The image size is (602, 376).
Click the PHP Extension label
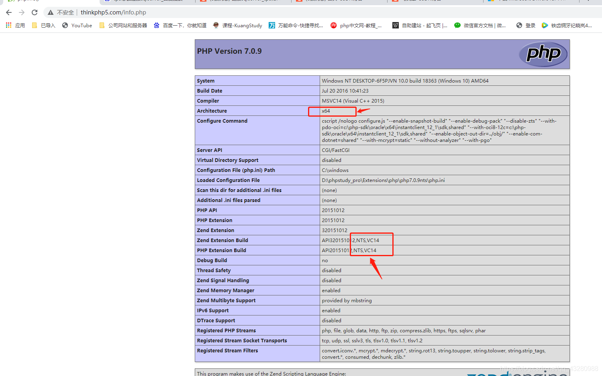tap(214, 220)
